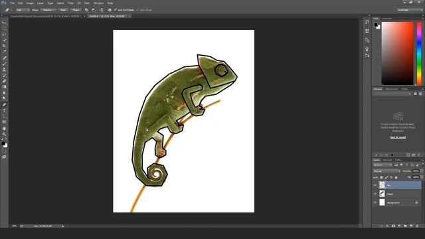This screenshot has width=425, height=239.
Task: Switch to the Channels tab
Action: click(387, 160)
